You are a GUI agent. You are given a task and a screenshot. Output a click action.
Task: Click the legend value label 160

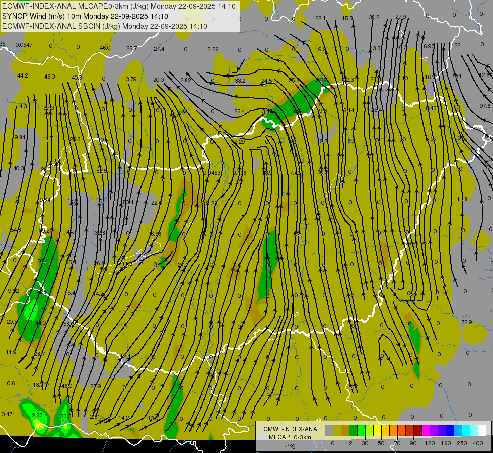click(x=446, y=443)
